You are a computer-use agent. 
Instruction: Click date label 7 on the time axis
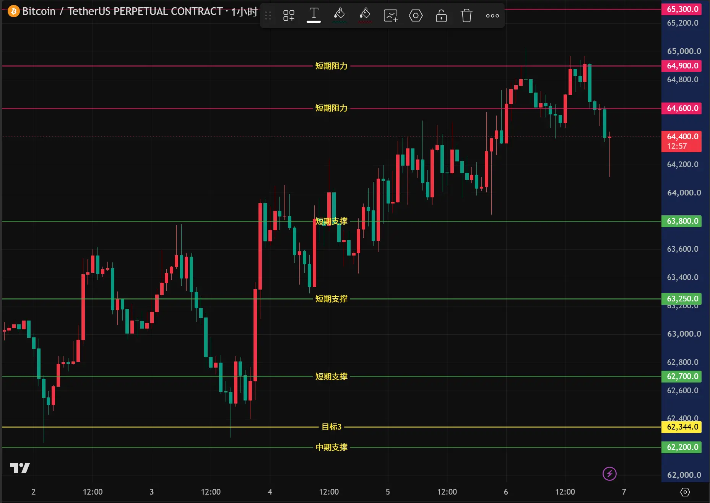(x=624, y=492)
